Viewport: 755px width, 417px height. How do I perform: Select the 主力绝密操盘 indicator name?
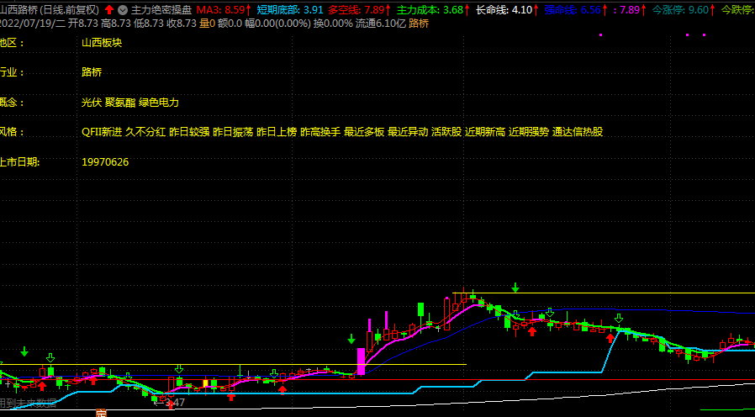click(x=161, y=9)
